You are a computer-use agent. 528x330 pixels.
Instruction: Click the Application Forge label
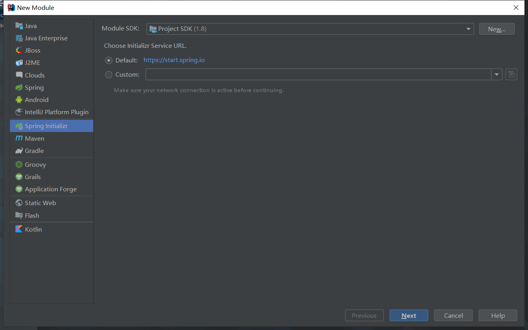[x=51, y=189]
